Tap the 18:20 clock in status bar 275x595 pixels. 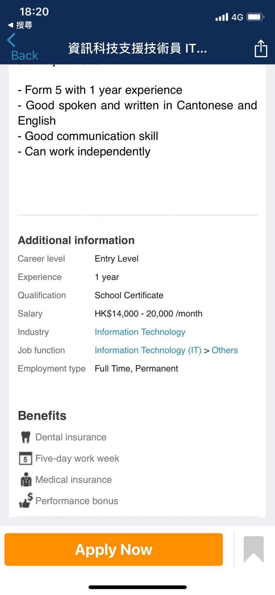point(34,12)
